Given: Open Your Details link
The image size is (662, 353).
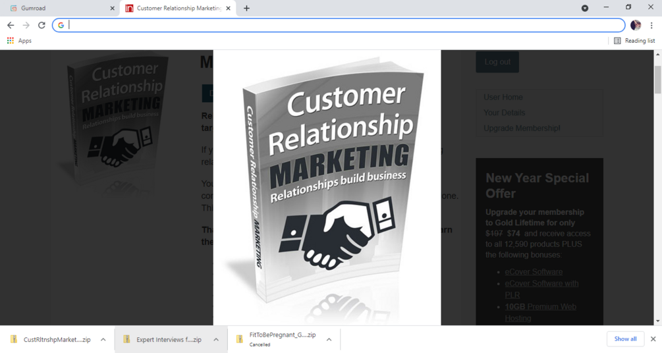Looking at the screenshot, I should pos(504,113).
